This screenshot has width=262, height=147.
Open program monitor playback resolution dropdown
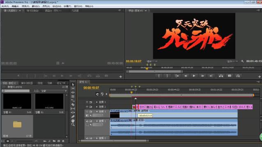[232, 61]
